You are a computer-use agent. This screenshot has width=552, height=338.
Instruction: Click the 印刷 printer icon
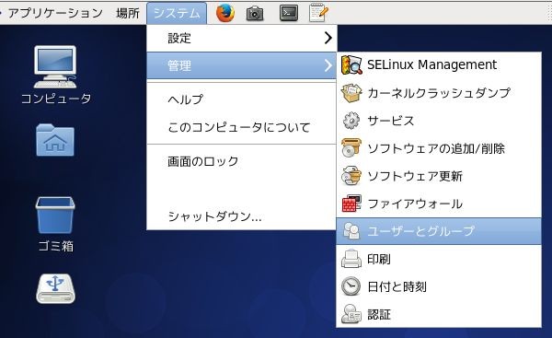pos(351,259)
